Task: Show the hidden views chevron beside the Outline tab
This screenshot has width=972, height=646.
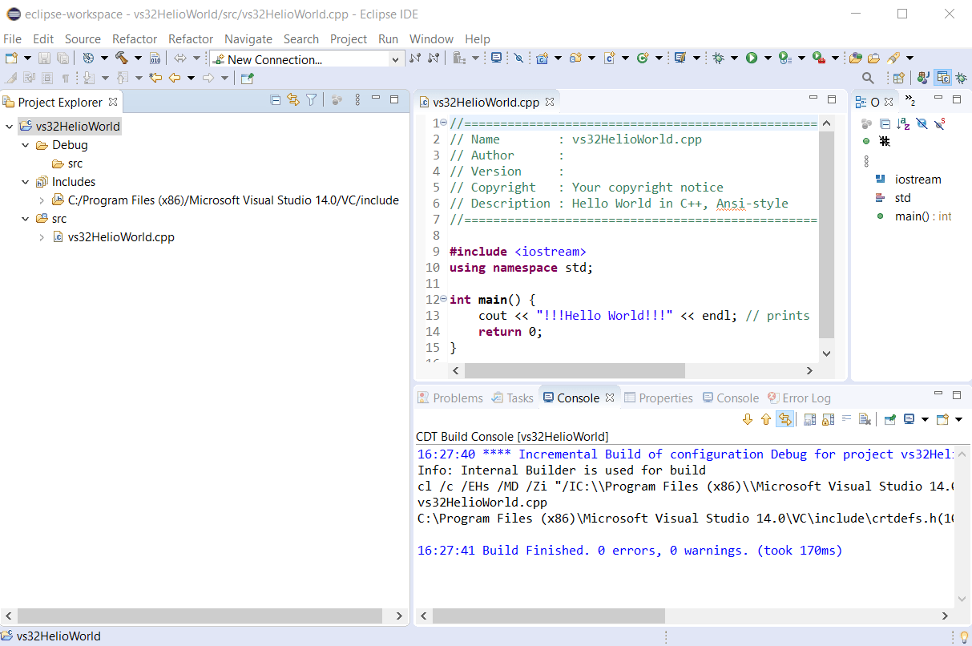Action: pos(909,100)
